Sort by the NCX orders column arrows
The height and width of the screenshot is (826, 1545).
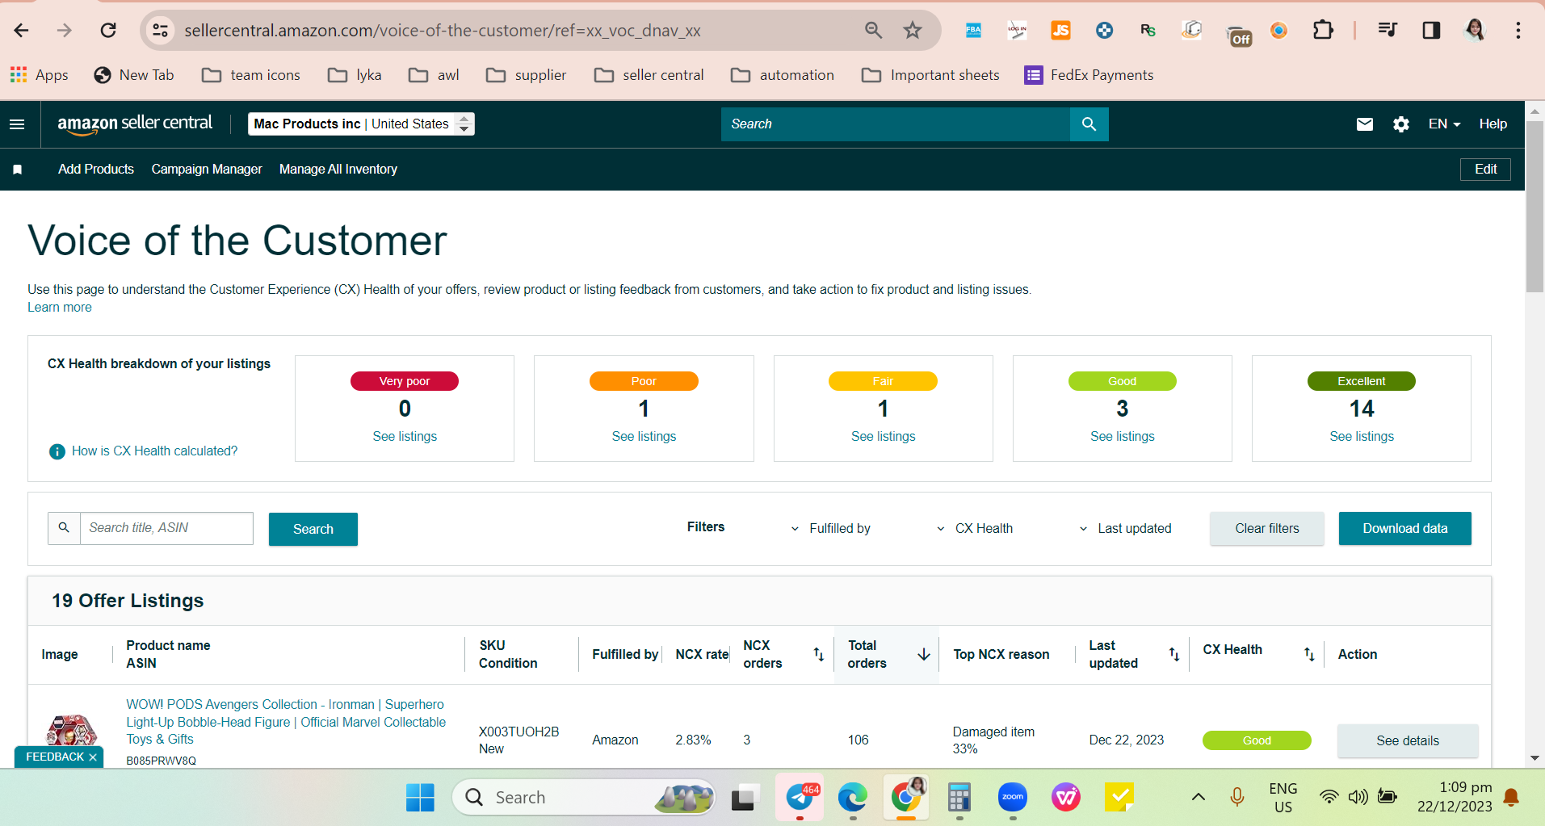(818, 654)
